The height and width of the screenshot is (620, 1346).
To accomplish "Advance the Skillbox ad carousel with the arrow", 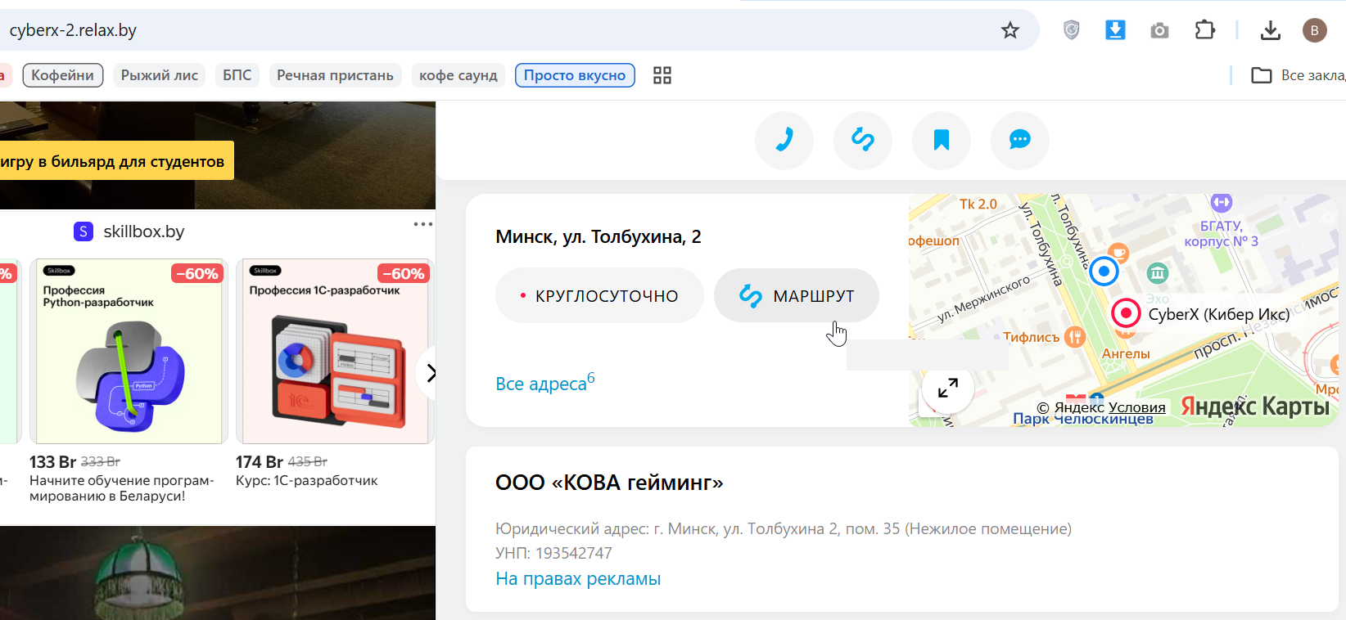I will click(431, 373).
